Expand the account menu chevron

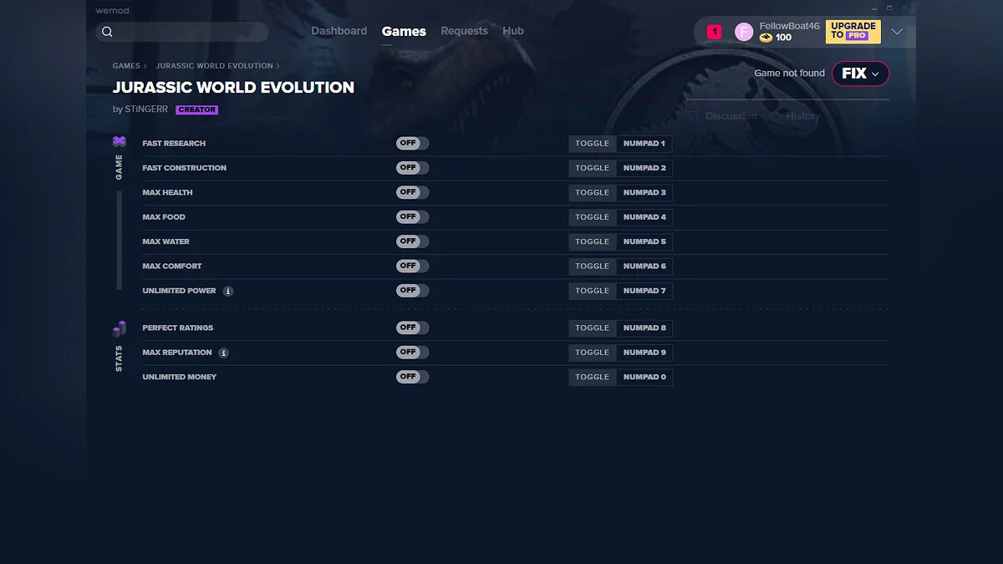[x=897, y=32]
